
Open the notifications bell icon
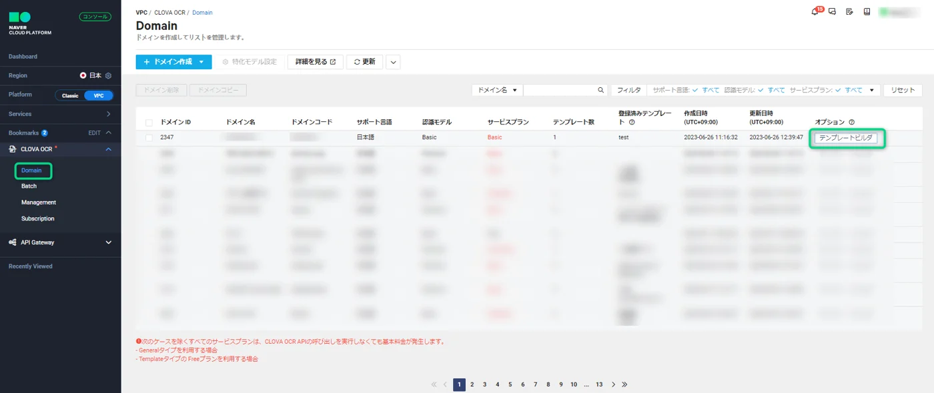pos(815,12)
